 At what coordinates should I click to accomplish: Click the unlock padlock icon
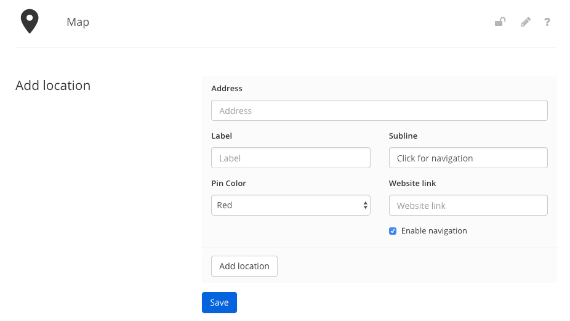pos(500,22)
